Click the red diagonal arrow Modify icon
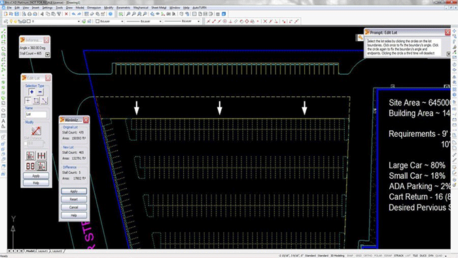 tap(36, 130)
